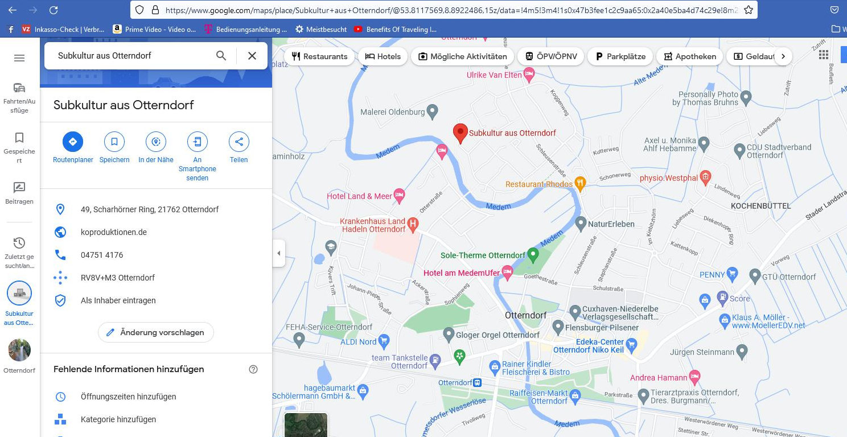Clear the search with the X button
Image resolution: width=847 pixels, height=437 pixels.
(x=252, y=56)
